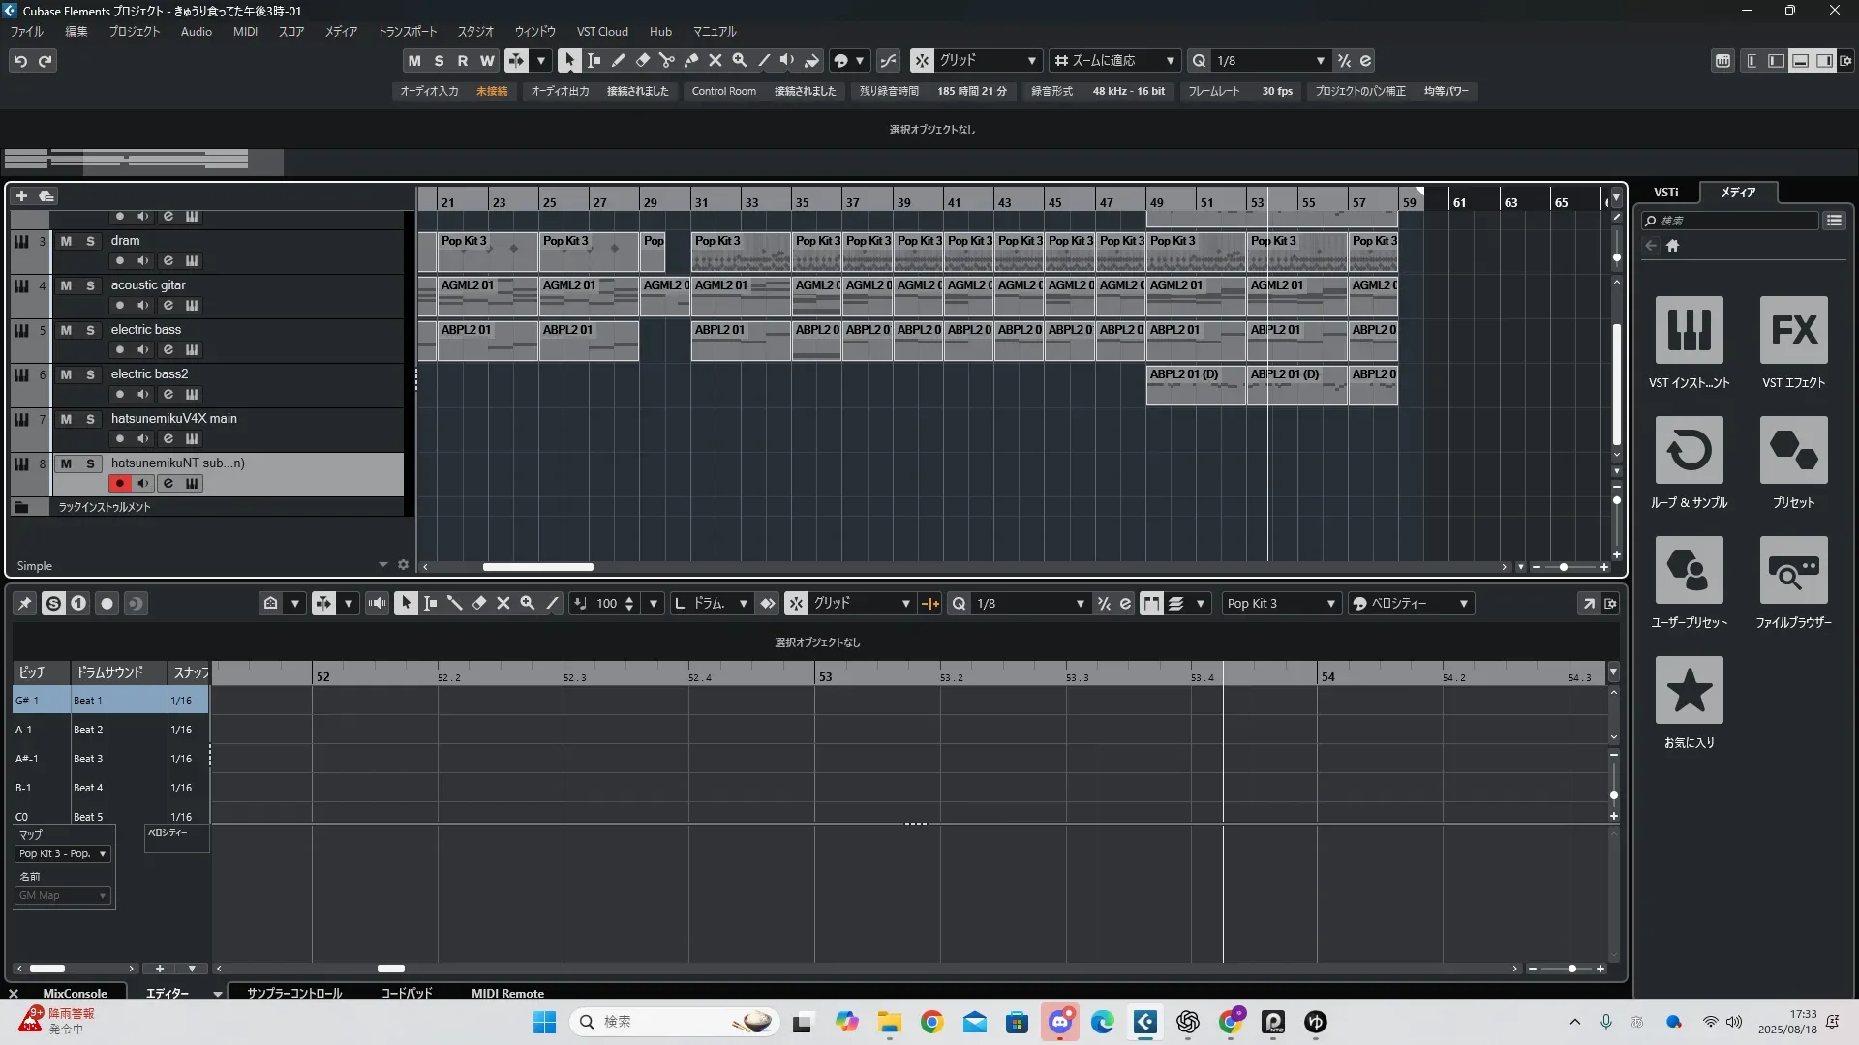Open Loops & Samples media tile
The image size is (1859, 1045).
1689,450
